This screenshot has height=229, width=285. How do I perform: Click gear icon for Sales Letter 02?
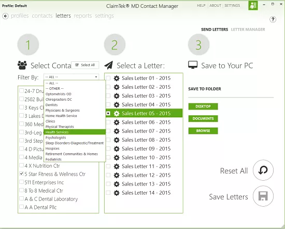pos(117,87)
